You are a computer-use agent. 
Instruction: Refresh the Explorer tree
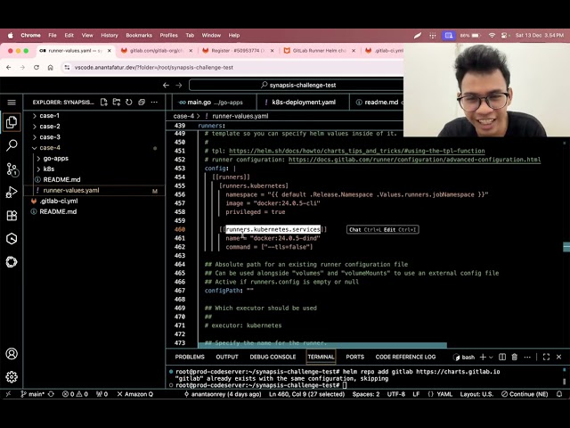(x=129, y=103)
